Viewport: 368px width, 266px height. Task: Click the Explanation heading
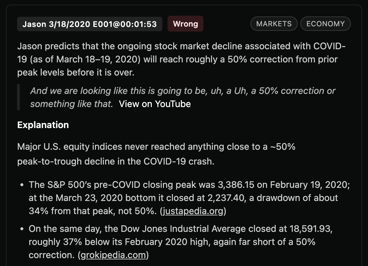tap(43, 125)
